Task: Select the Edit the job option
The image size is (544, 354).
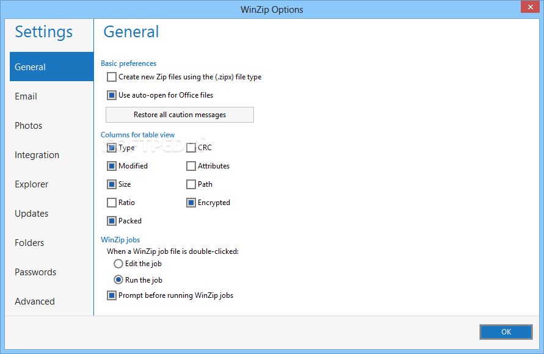Action: tap(118, 264)
